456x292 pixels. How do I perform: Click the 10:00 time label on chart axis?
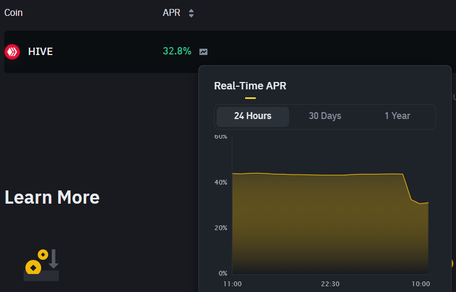click(x=421, y=284)
